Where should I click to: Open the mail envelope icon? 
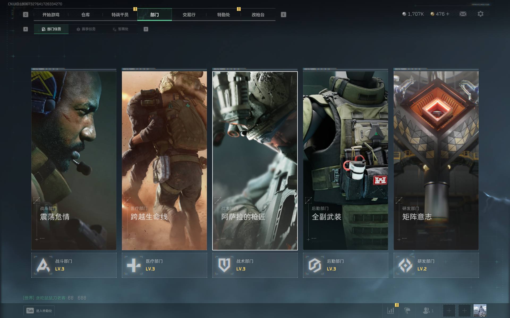coord(463,14)
